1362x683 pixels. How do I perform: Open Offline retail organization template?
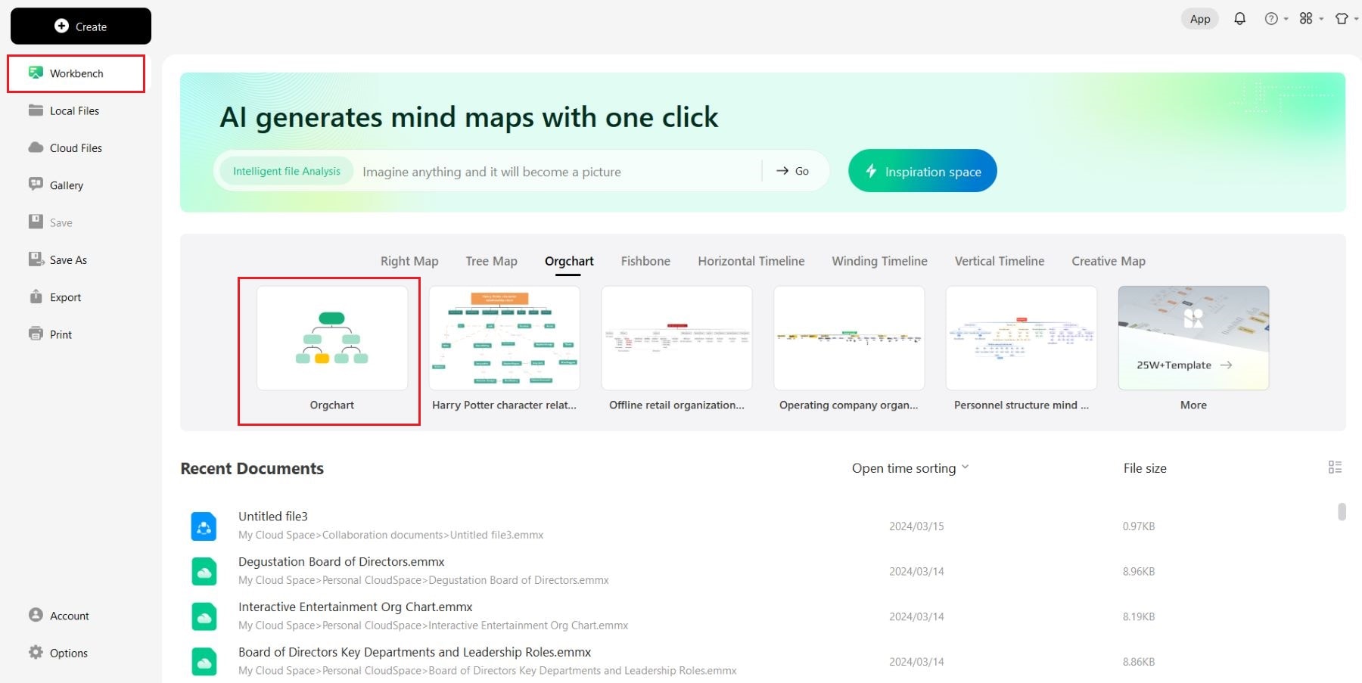(x=677, y=338)
